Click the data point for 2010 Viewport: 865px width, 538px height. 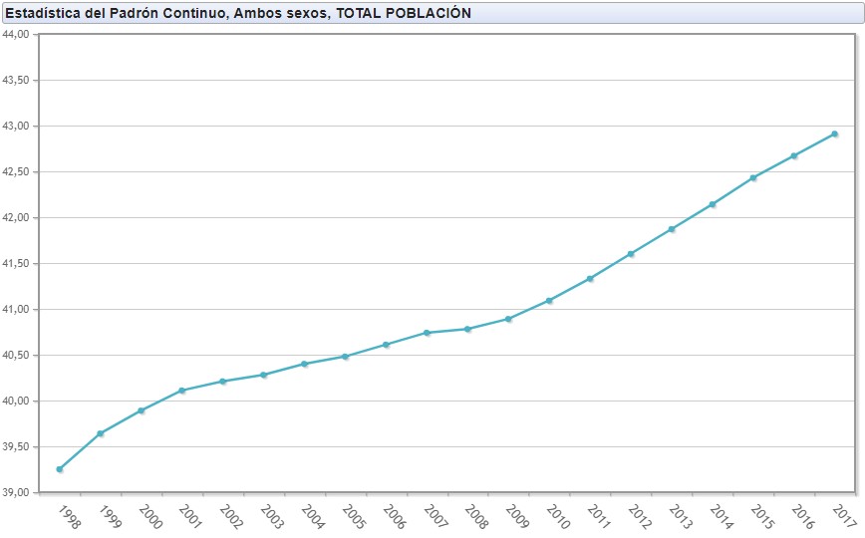549,300
